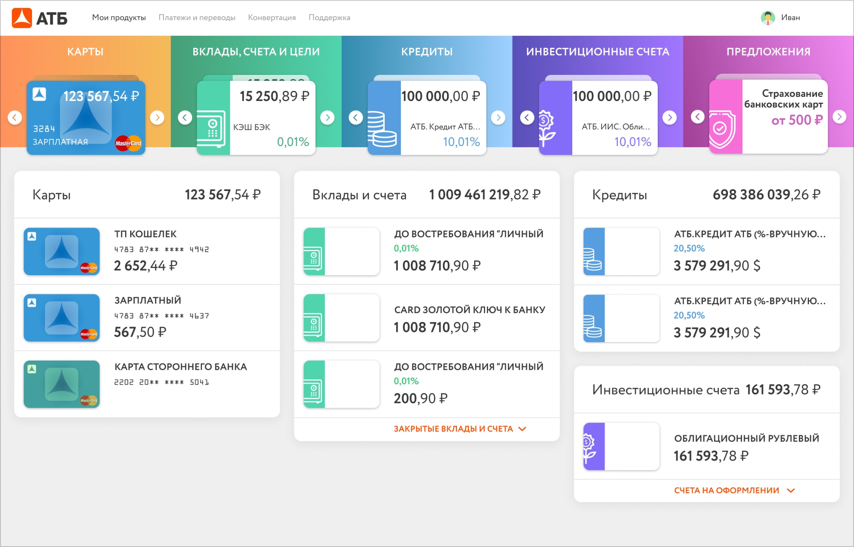The height and width of the screenshot is (547, 854).
Task: Open Облигационный рублевый investment account
Action: click(x=746, y=438)
